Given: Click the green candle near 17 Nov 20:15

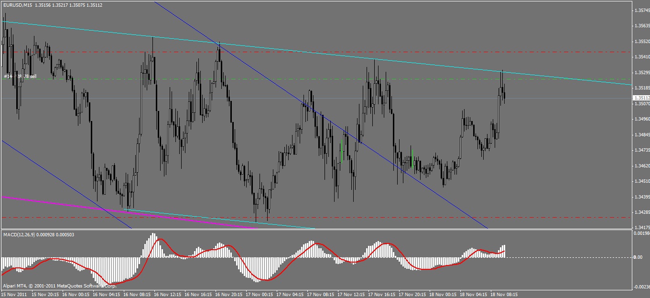Looking at the screenshot, I should [412, 159].
